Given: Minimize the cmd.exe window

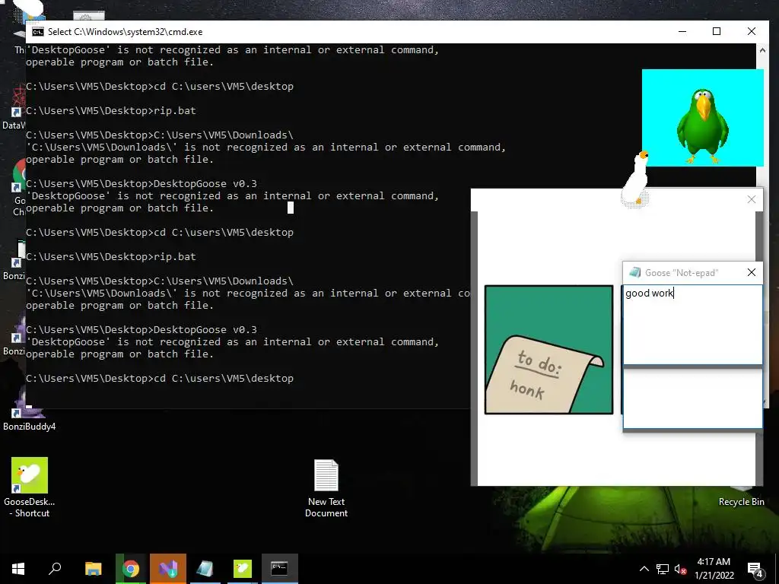Looking at the screenshot, I should click(x=682, y=31).
